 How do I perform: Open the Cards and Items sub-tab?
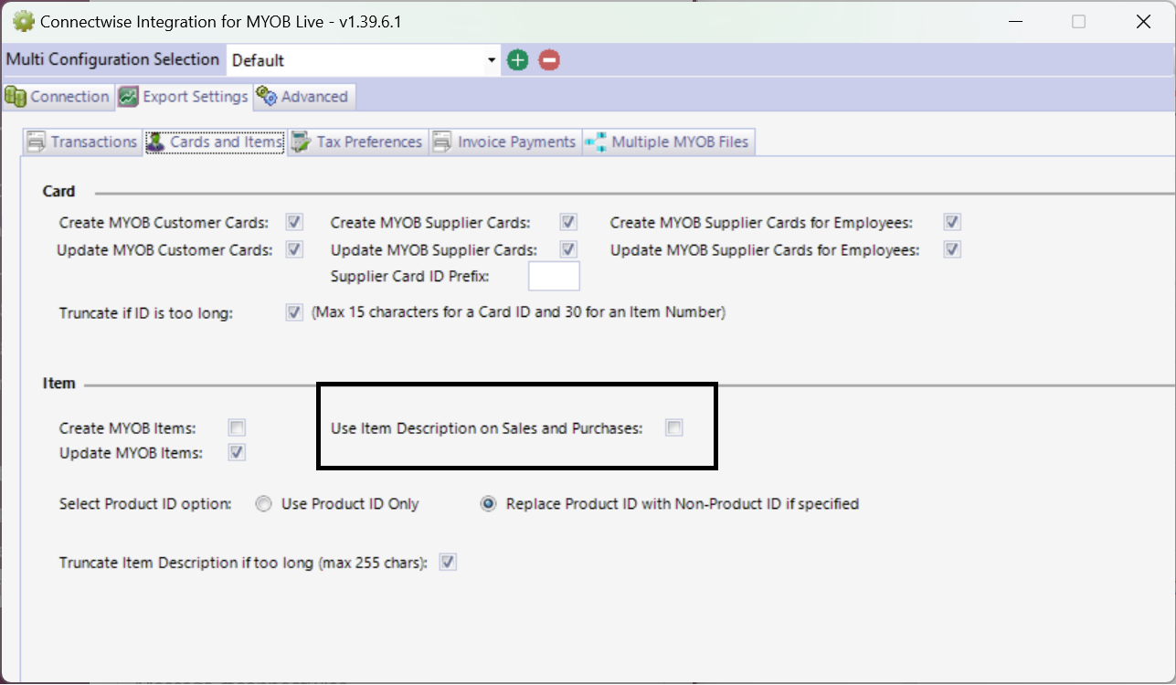tap(215, 142)
